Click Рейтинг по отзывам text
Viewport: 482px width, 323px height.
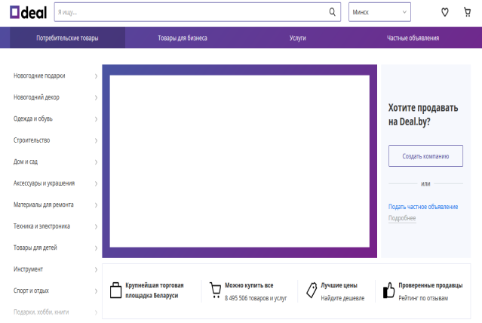[423, 298]
